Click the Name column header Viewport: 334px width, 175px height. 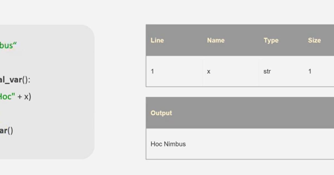pyautogui.click(x=216, y=40)
